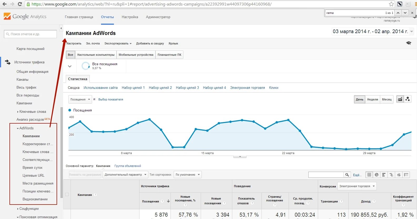The height and width of the screenshot is (219, 417).
Task: Tick the select-all checkbox in table header
Action: 67,195
